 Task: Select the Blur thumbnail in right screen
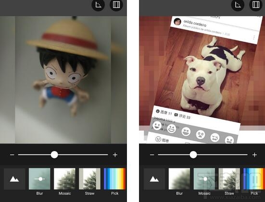[179, 179]
